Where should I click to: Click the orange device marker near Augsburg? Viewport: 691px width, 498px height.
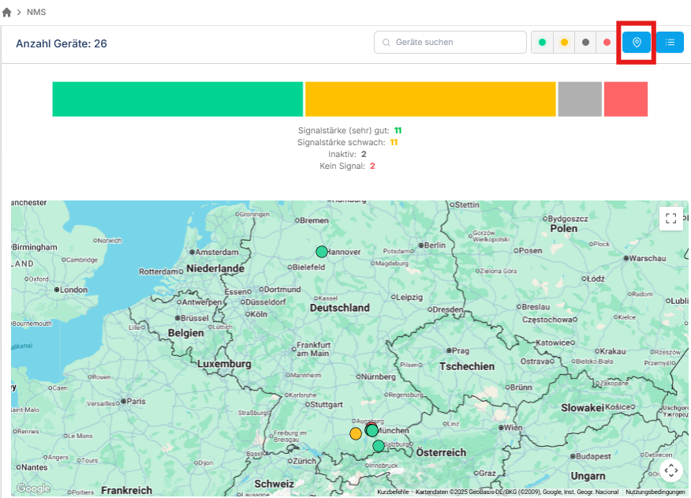356,433
